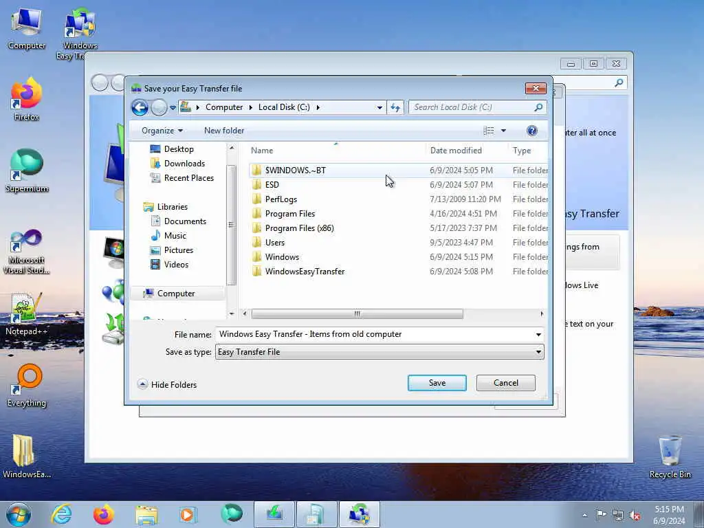Open Firefox desktop shortcut
The width and height of the screenshot is (704, 528).
tap(27, 100)
